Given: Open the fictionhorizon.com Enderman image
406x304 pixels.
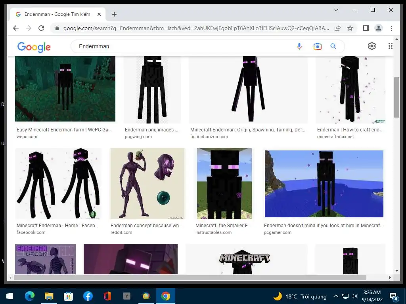Looking at the screenshot, I should (248, 90).
